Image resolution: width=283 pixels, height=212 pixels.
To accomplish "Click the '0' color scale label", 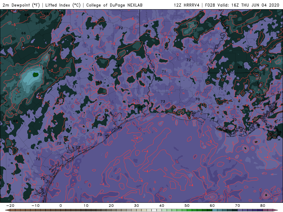I will (60, 206).
